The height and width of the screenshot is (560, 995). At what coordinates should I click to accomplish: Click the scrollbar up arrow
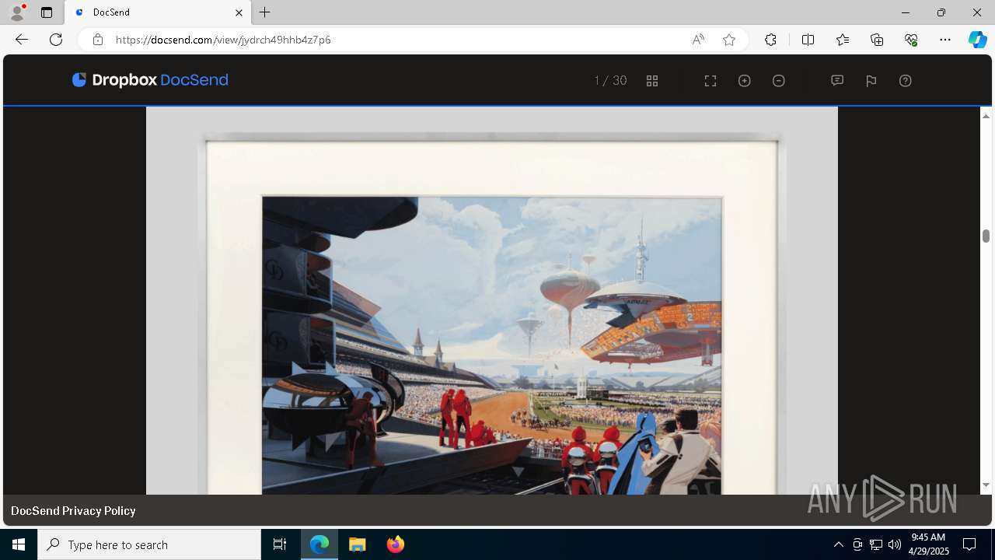coord(986,116)
